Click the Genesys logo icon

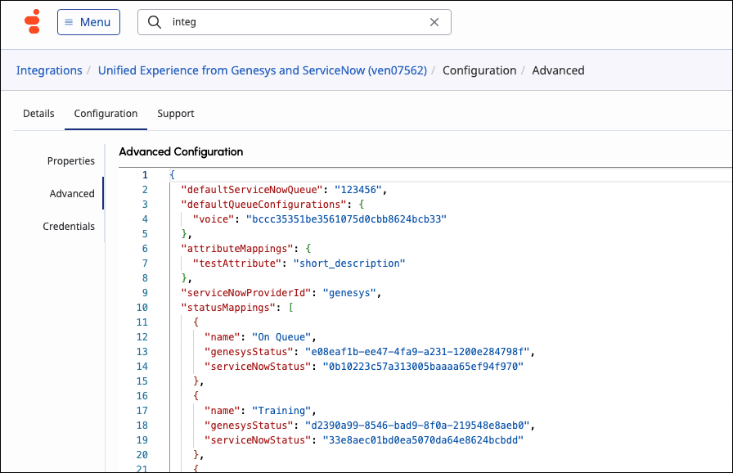tap(33, 21)
